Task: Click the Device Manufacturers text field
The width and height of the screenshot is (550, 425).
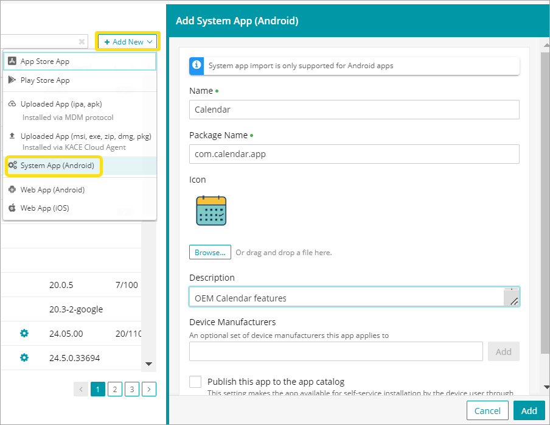Action: click(x=336, y=351)
